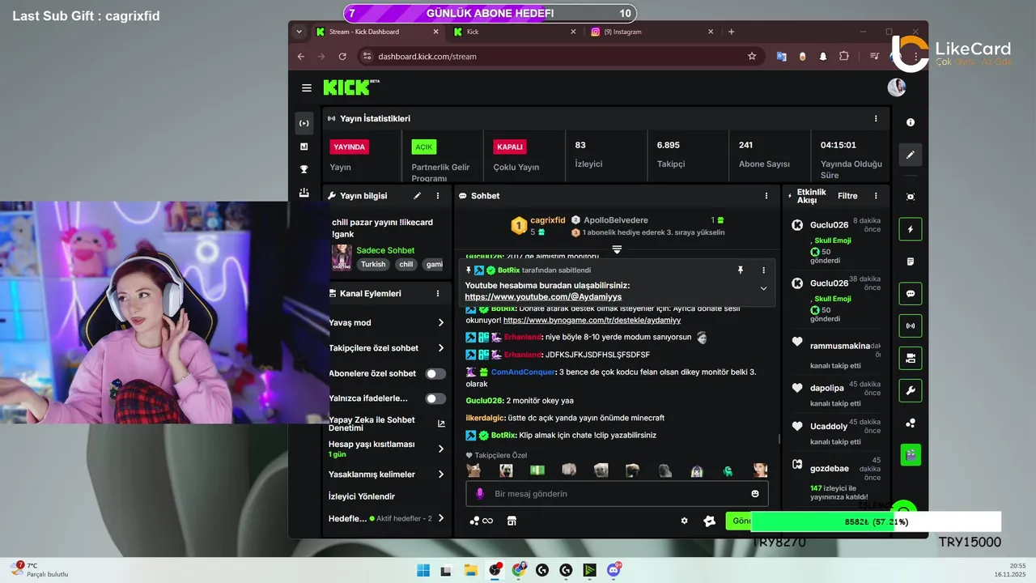Click the emoji picker in message box
Viewport: 1036px width, 583px height.
[x=755, y=493]
